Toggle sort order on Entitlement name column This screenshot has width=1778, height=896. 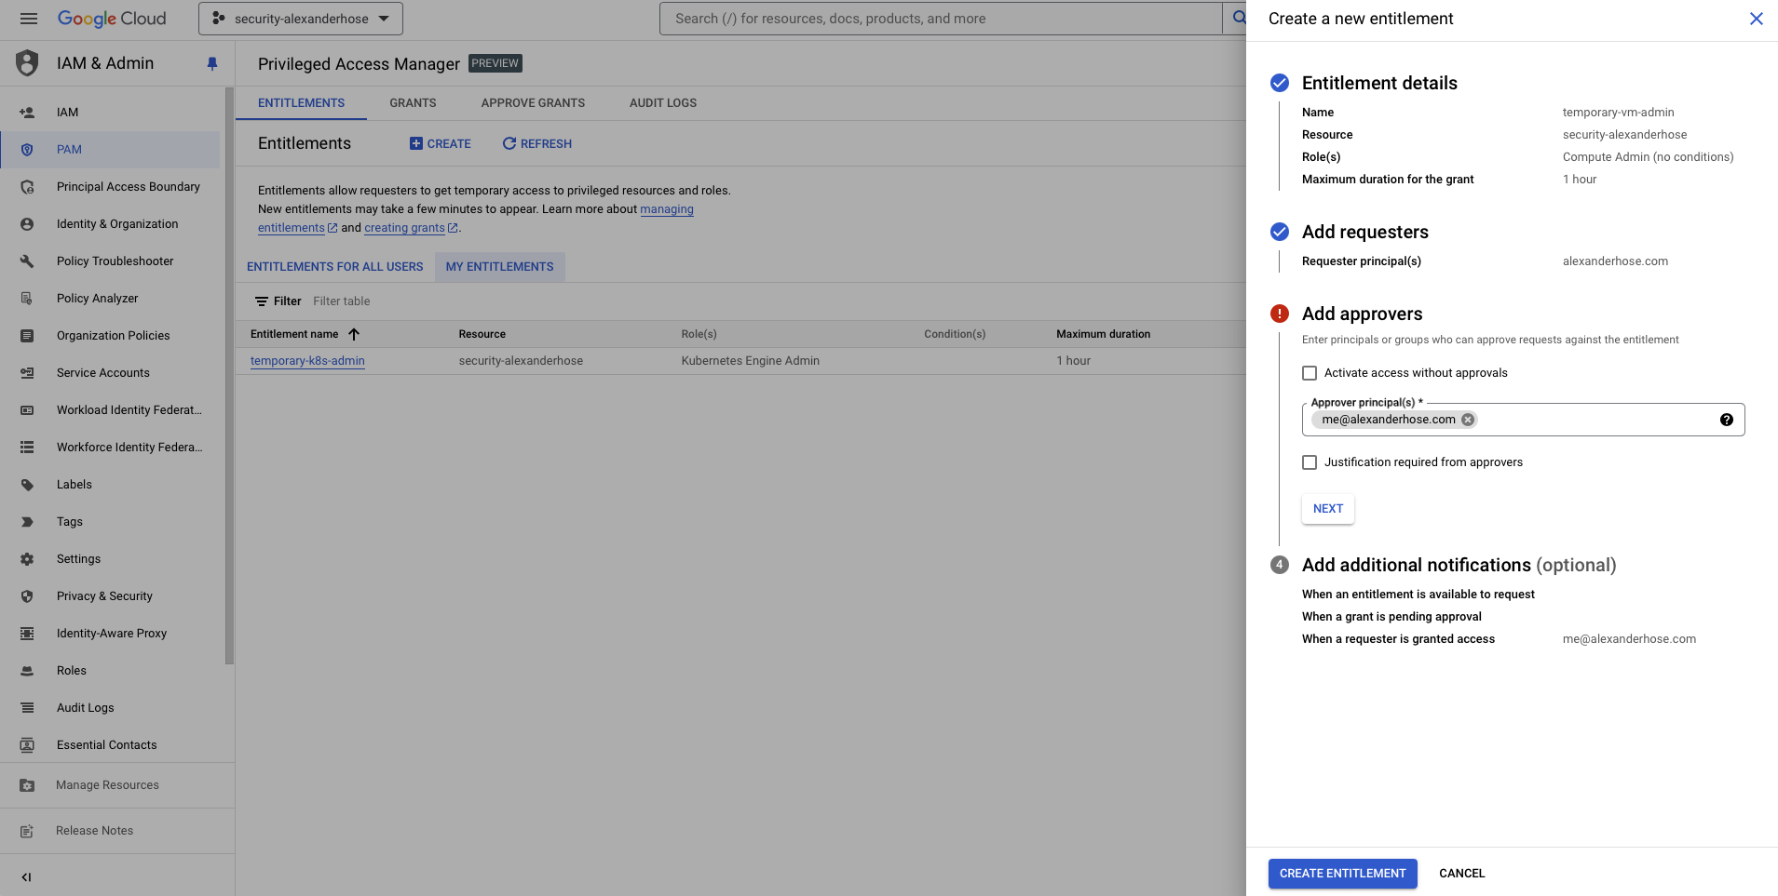tap(353, 333)
